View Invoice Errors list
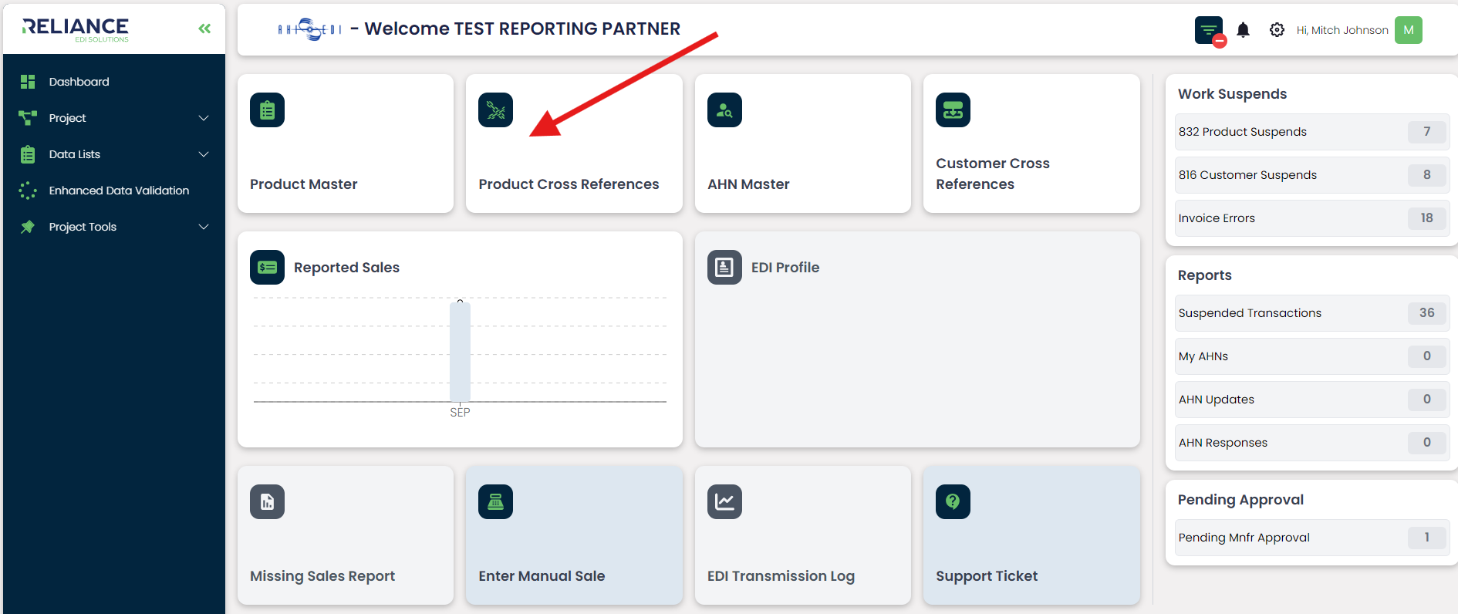The image size is (1458, 614). pos(1311,218)
